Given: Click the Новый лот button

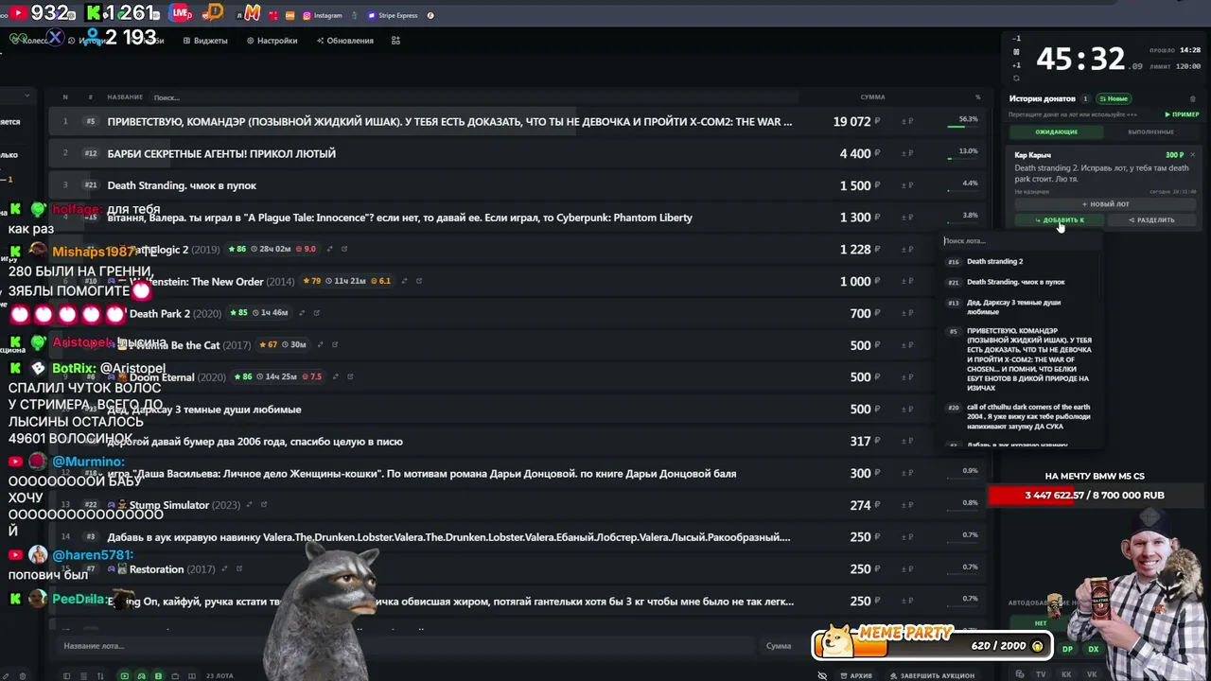Looking at the screenshot, I should point(1105,204).
